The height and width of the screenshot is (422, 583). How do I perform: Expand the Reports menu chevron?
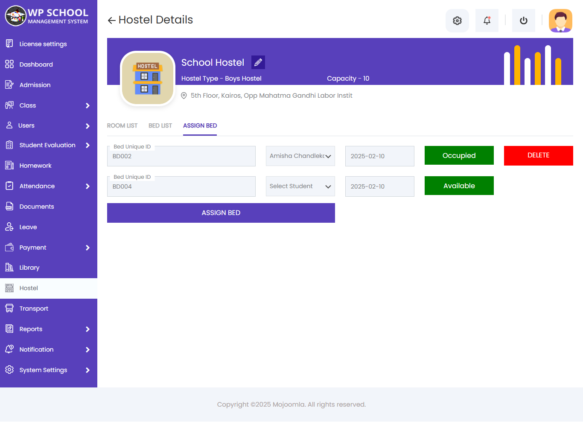coord(87,329)
